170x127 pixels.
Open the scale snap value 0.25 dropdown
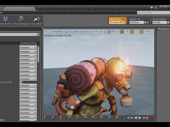tap(147, 32)
